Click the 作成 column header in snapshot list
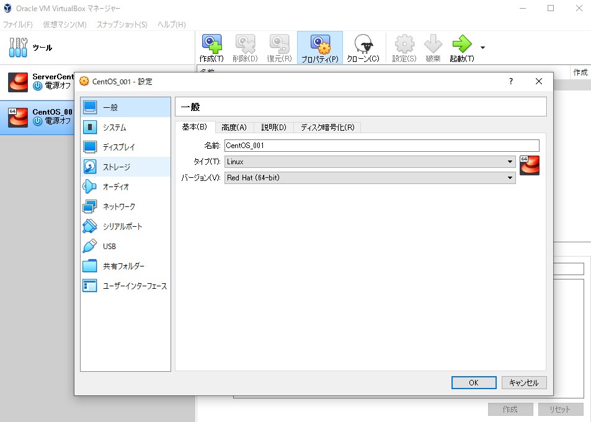This screenshot has height=422, width=591. pyautogui.click(x=580, y=72)
